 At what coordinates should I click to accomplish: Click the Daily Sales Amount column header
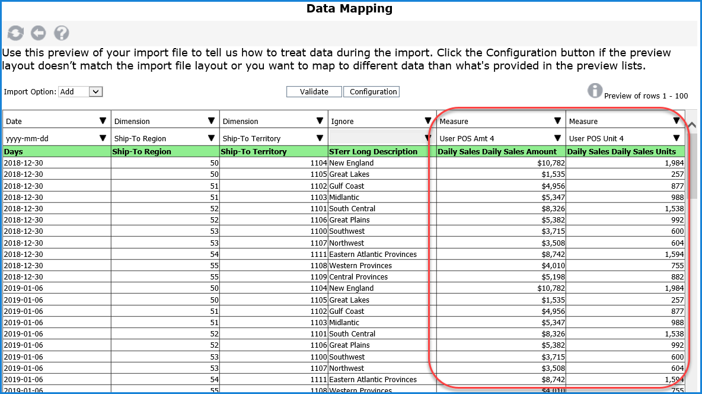click(497, 152)
